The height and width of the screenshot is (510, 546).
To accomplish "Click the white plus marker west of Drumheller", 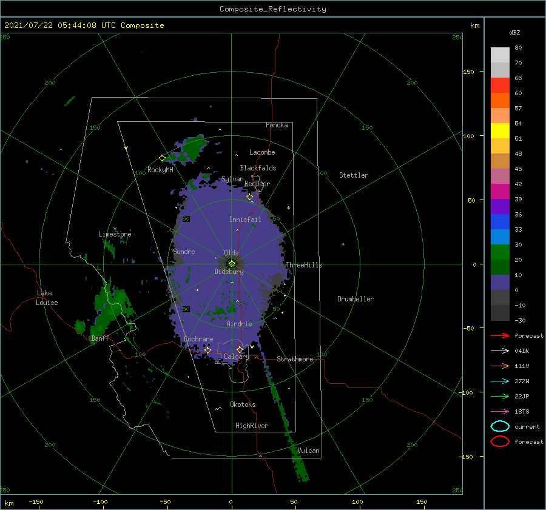I will point(343,244).
